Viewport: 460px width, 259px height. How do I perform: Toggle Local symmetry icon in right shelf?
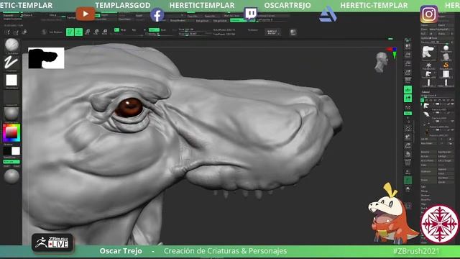408,107
